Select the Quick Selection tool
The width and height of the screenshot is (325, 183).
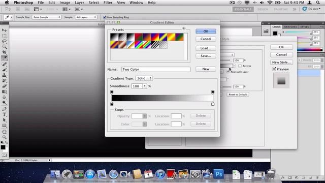[4, 46]
